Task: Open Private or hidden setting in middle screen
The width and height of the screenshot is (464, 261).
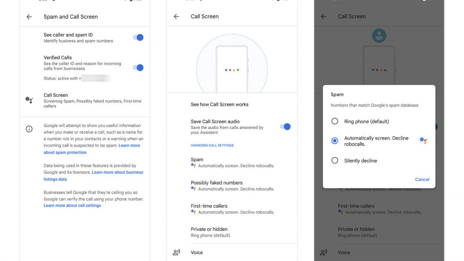Action: (x=232, y=232)
